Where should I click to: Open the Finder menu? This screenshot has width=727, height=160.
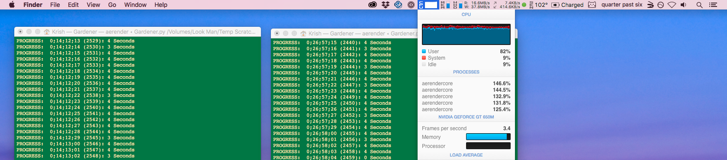33,5
